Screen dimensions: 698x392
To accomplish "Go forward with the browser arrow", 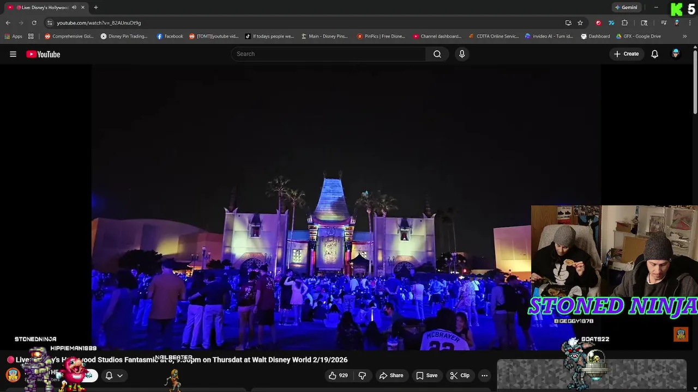I will click(21, 23).
